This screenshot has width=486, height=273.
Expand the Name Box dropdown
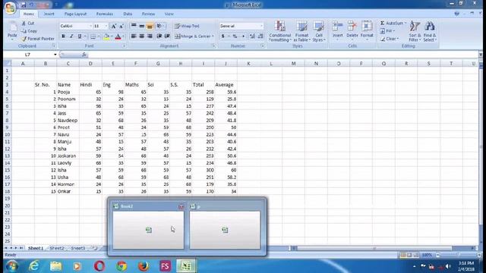click(x=55, y=55)
